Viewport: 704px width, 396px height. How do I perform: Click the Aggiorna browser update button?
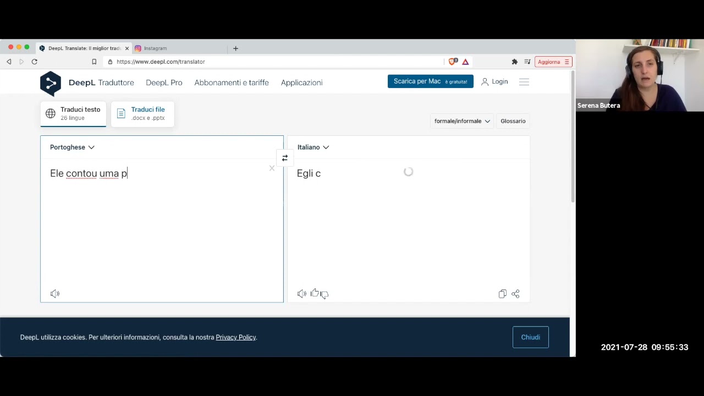click(553, 62)
